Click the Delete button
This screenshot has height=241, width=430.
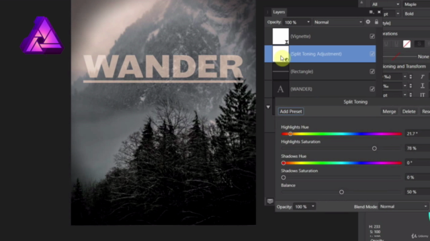coord(408,112)
